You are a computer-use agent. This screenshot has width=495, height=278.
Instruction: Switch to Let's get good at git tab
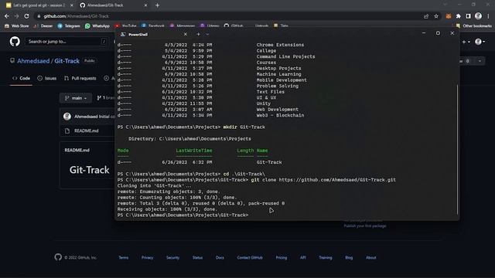[x=39, y=5]
